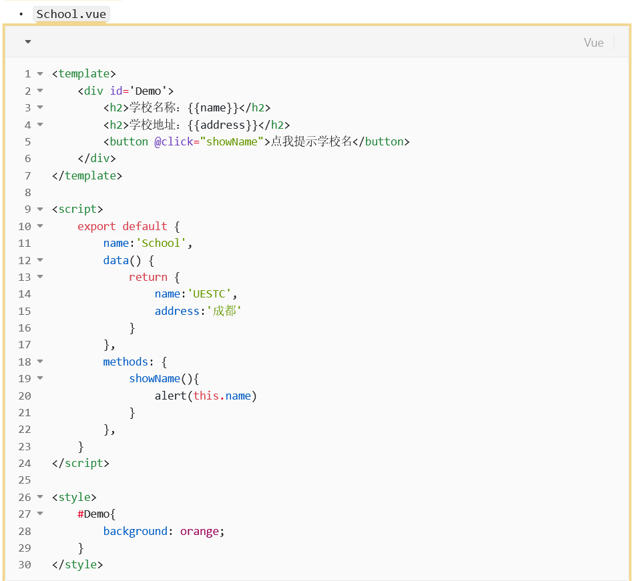Collapse the whole code block with top-left caret

click(28, 42)
